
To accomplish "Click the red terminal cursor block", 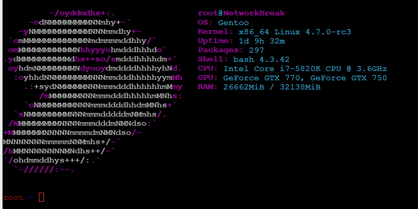I will [x=41, y=197].
